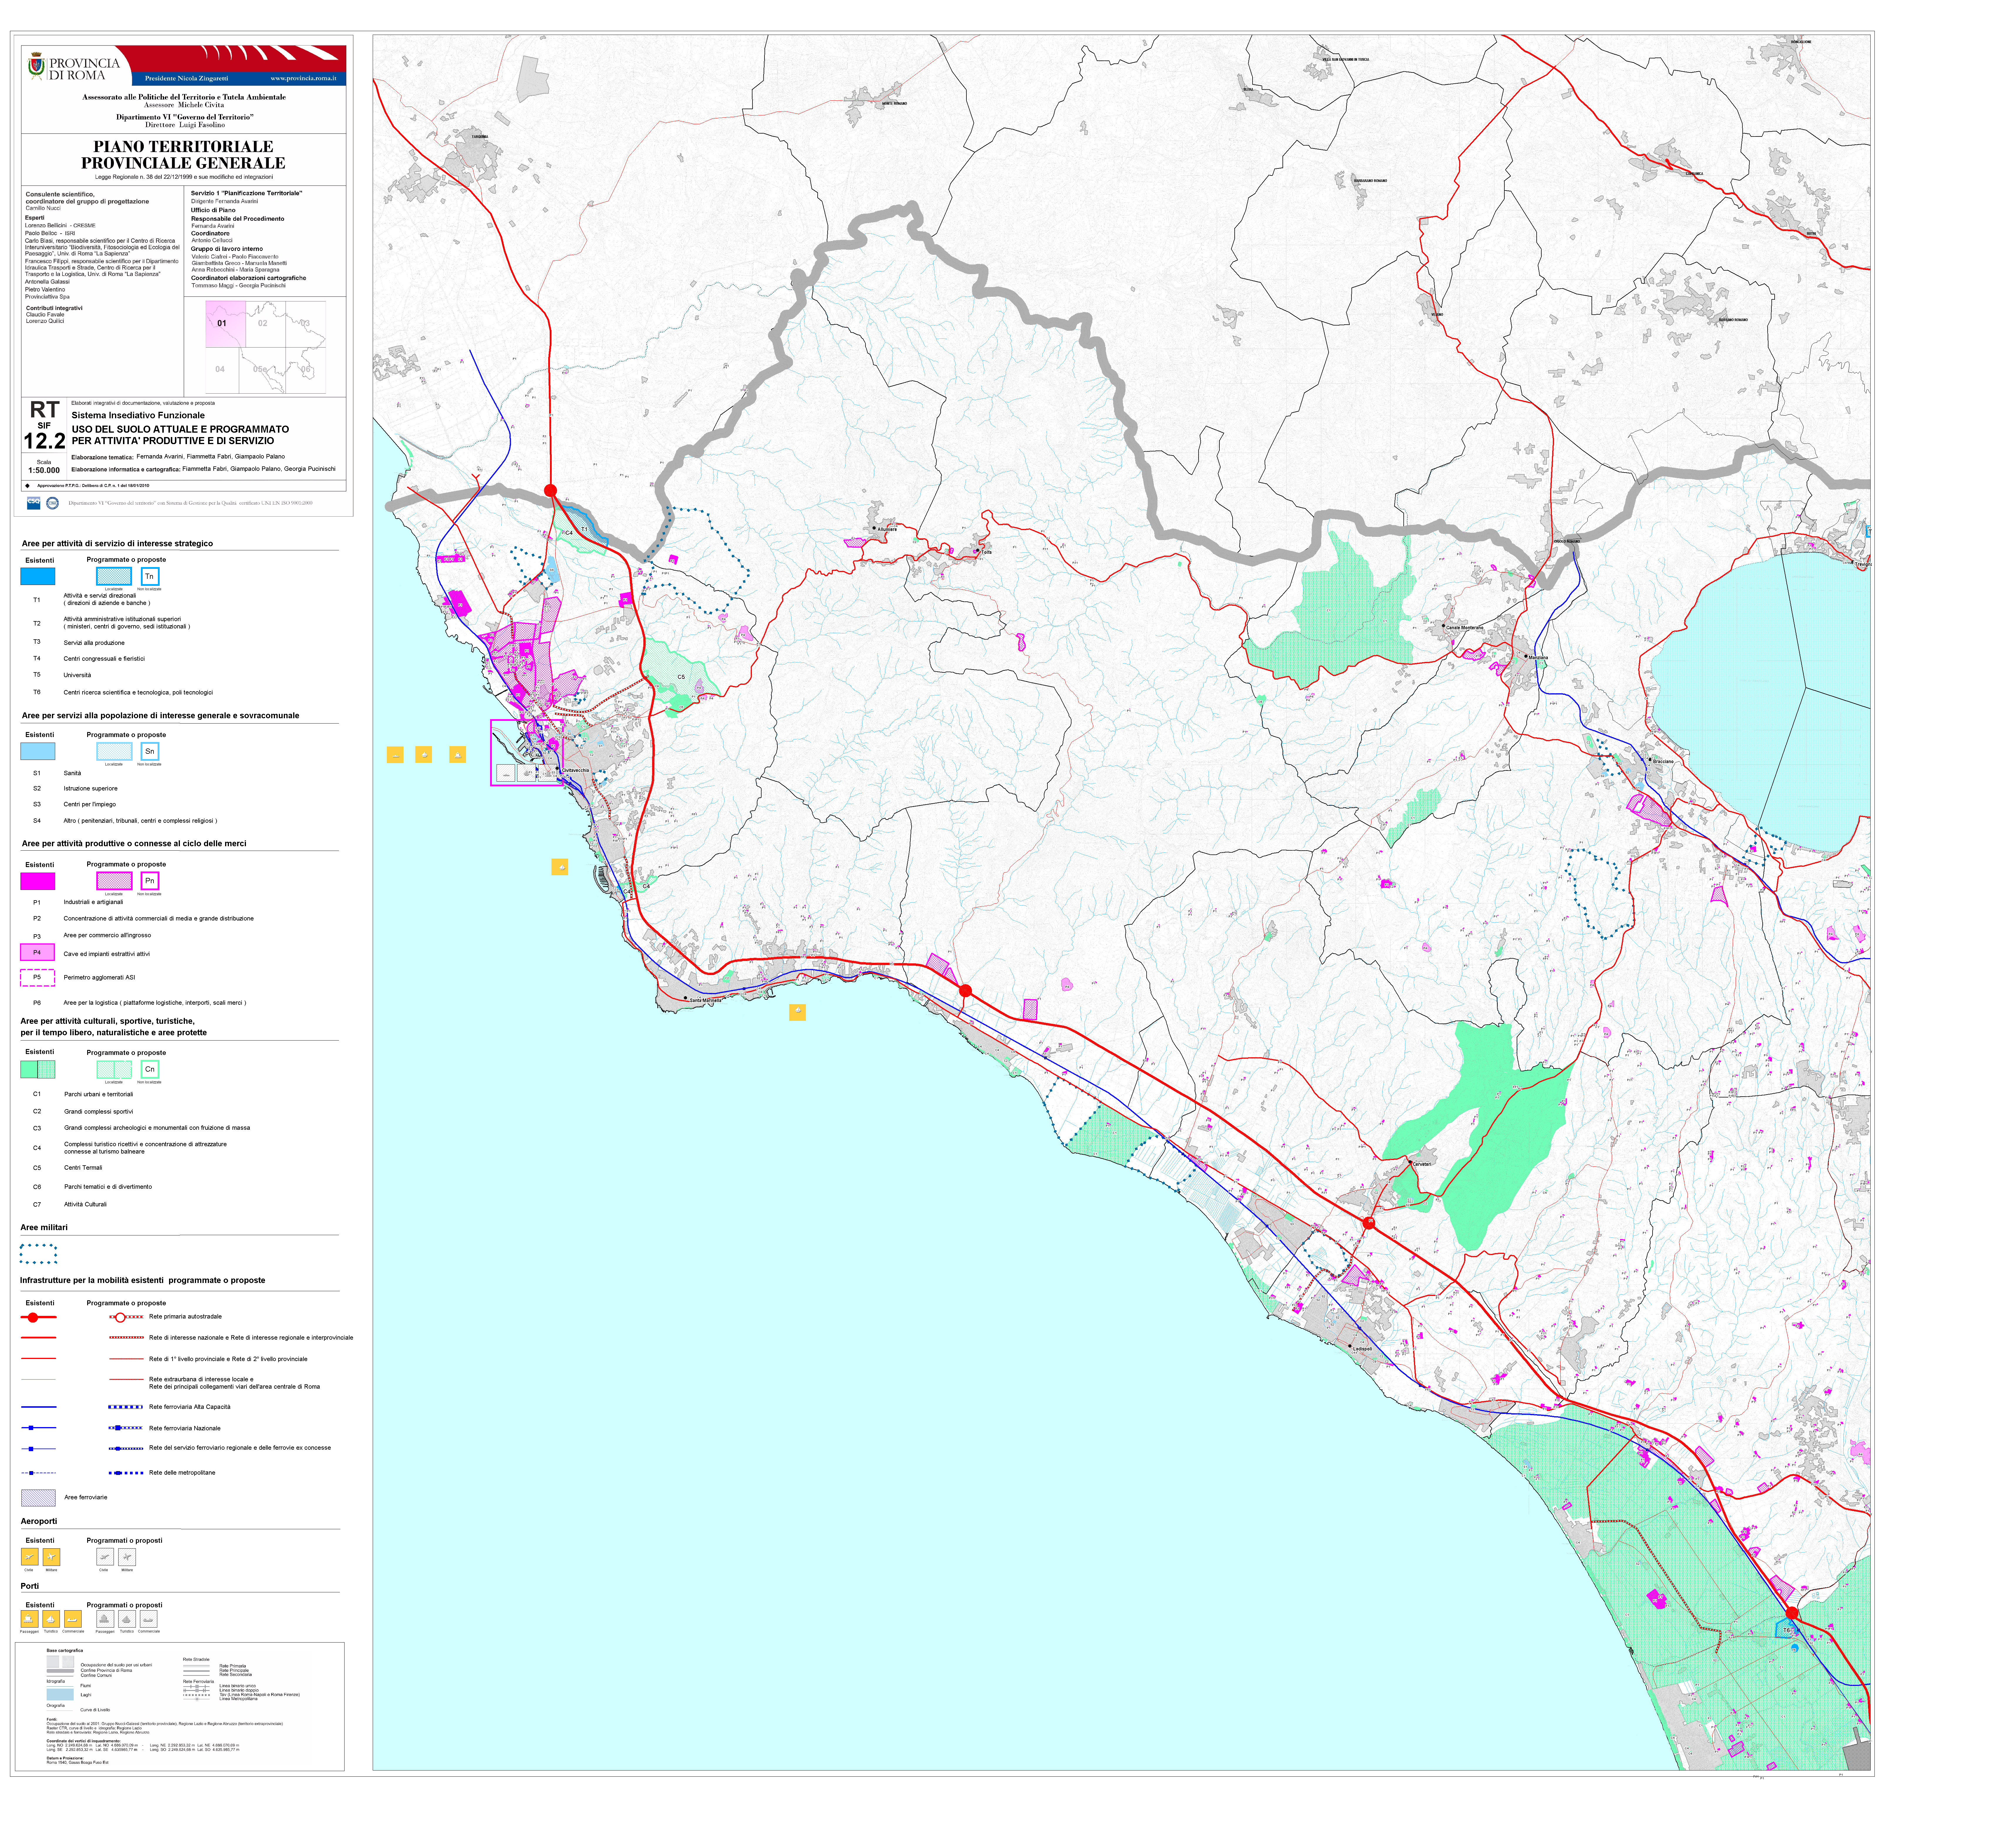Click the existing Commerciale port legend icon
Viewport: 1993px width, 1848px height.
(x=73, y=1619)
